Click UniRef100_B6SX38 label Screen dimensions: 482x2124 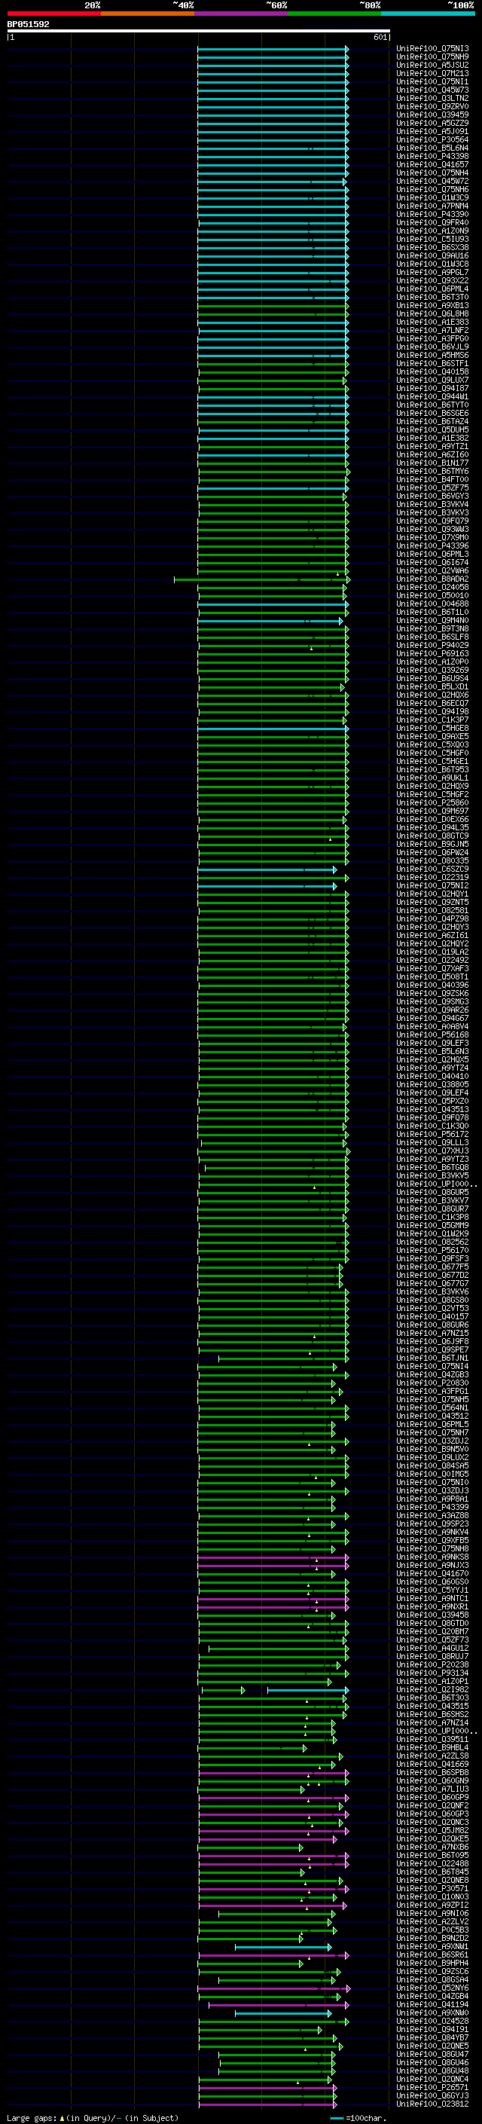(432, 247)
